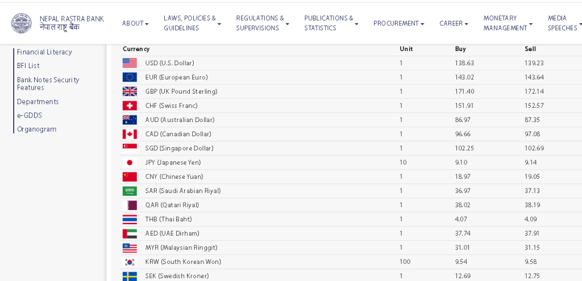Image resolution: width=582 pixels, height=281 pixels.
Task: Open the Monetary Management menu
Action: click(x=508, y=23)
